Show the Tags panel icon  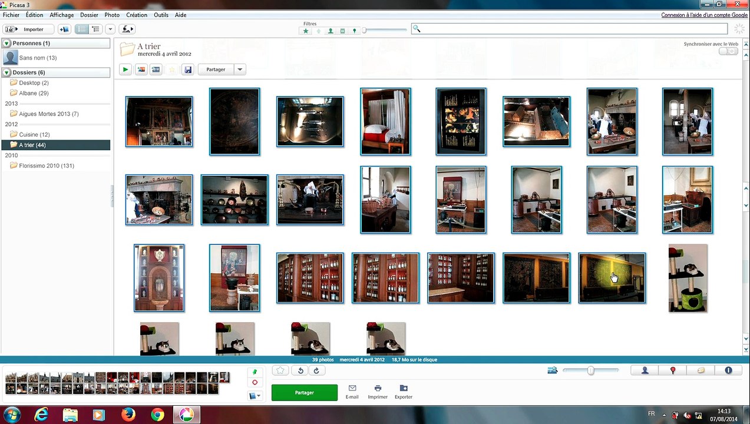[701, 370]
